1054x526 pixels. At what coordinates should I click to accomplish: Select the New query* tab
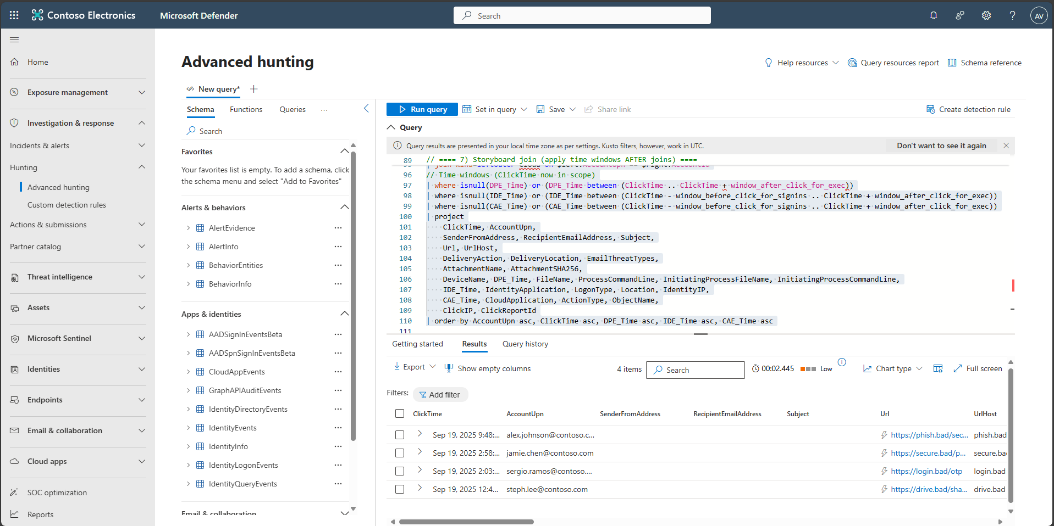213,89
